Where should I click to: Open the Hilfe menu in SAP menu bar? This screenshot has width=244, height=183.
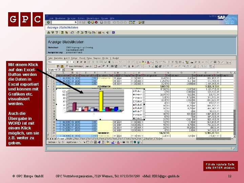pos(112,18)
